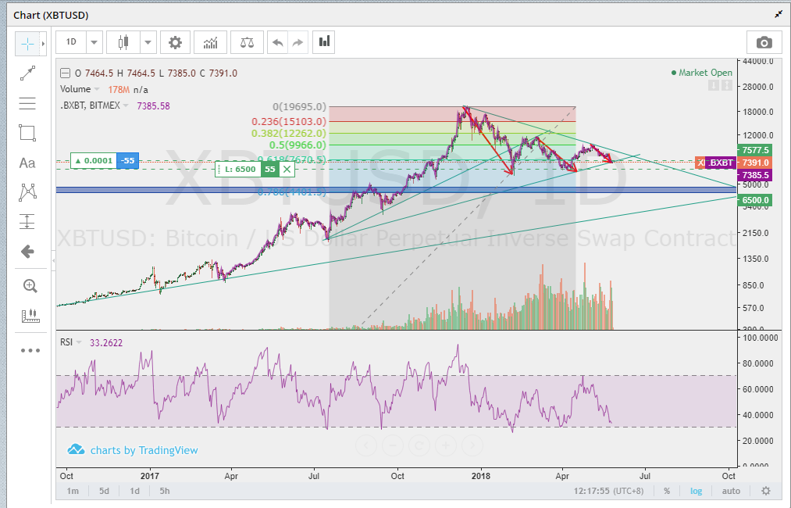Undo the last chart action
The width and height of the screenshot is (791, 508).
[277, 42]
